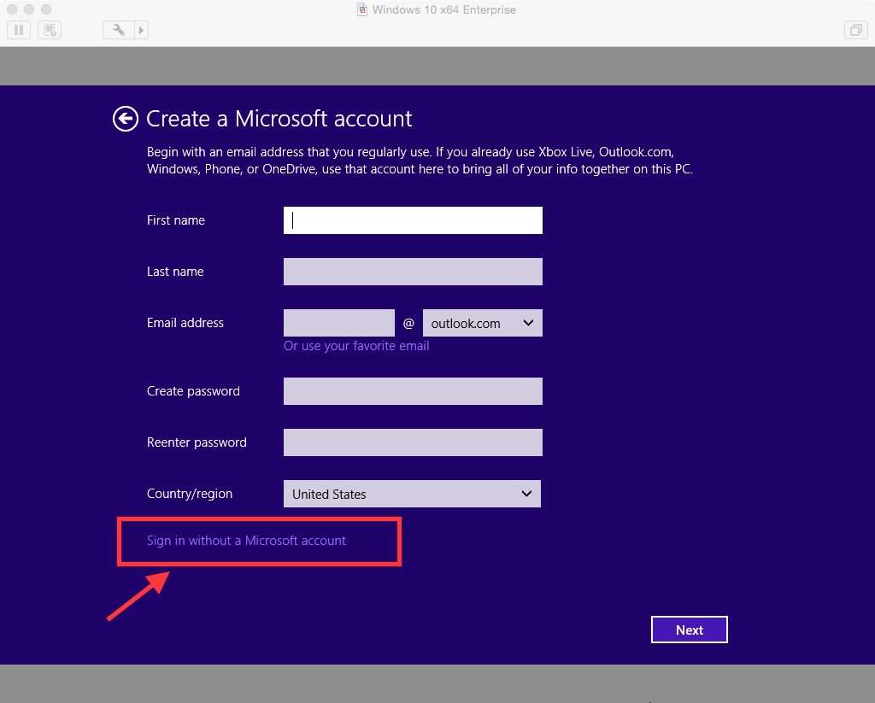Viewport: 875px width, 703px height.
Task: Open virtual machine settings wrench
Action: pyautogui.click(x=118, y=30)
